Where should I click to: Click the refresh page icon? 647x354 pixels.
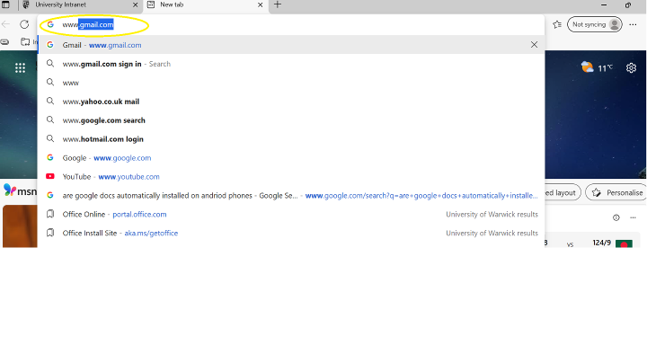tap(24, 24)
